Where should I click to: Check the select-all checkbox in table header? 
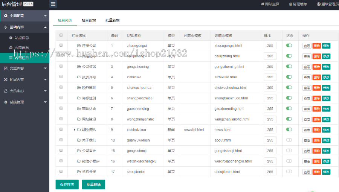[61, 35]
